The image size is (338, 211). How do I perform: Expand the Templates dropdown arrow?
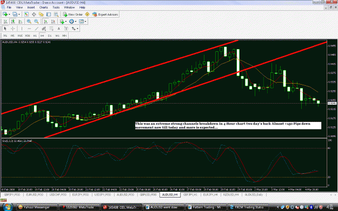[x=85, y=22]
